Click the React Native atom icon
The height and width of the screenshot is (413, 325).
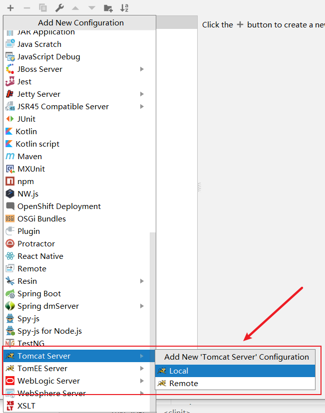(x=10, y=256)
